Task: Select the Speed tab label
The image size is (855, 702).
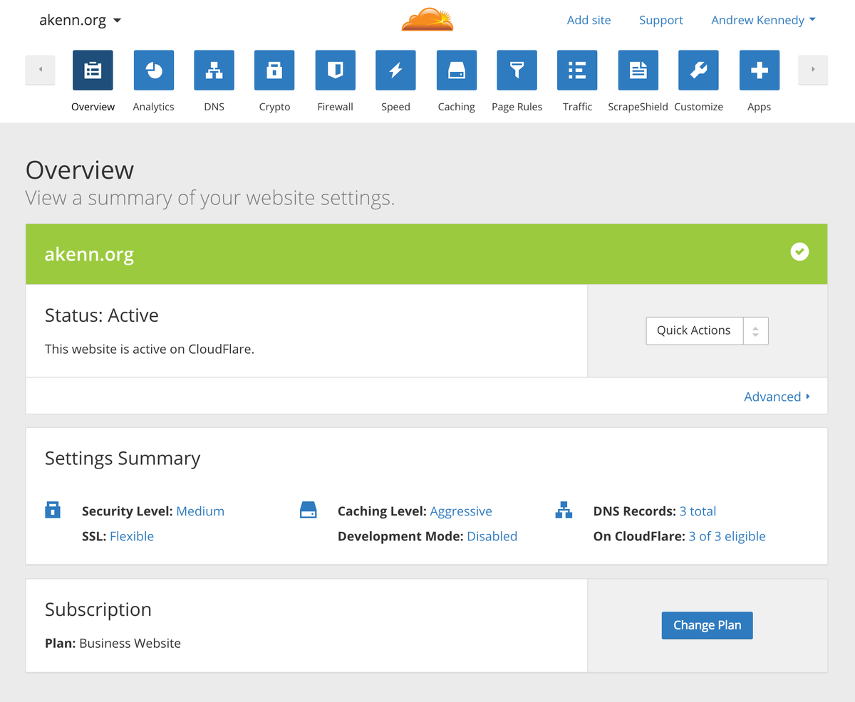Action: click(395, 107)
